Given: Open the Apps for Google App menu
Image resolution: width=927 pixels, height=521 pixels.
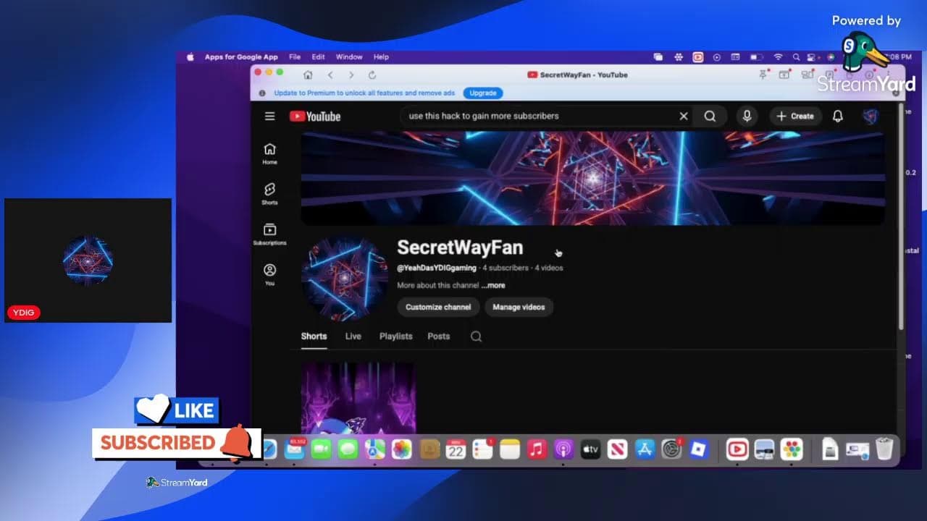Looking at the screenshot, I should pyautogui.click(x=241, y=56).
